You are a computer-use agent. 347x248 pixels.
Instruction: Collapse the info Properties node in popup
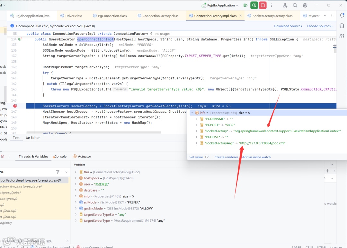pyautogui.click(x=192, y=113)
